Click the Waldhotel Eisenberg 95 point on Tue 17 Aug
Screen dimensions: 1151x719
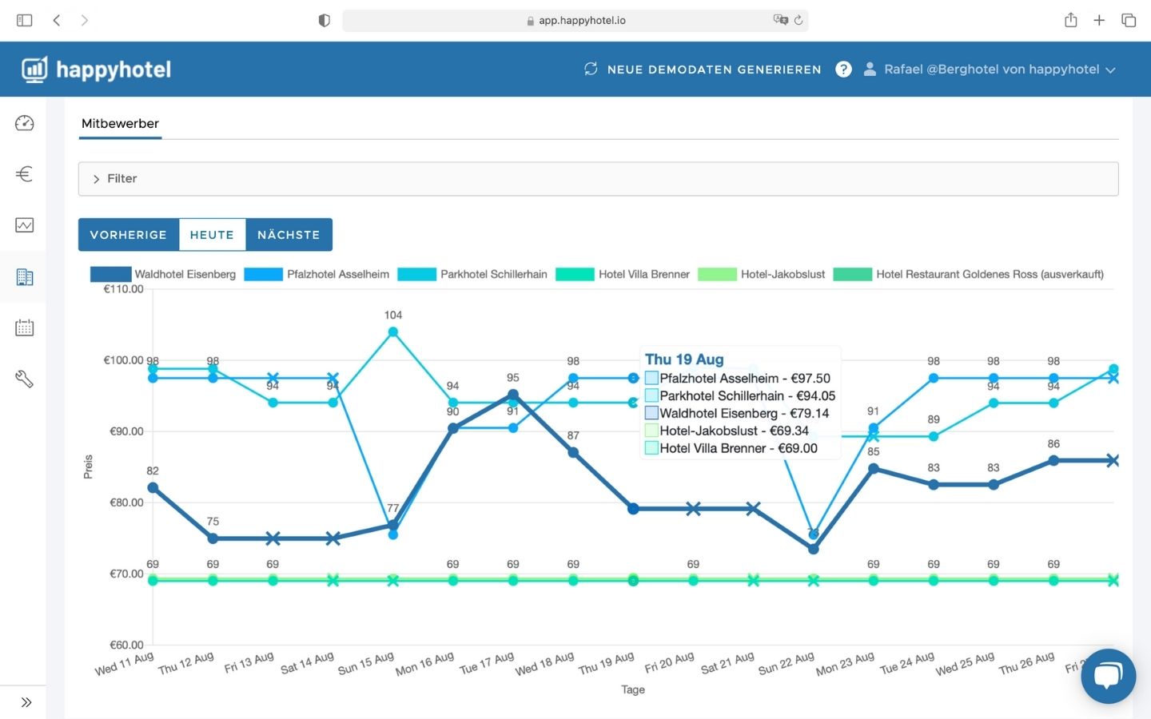click(x=513, y=395)
